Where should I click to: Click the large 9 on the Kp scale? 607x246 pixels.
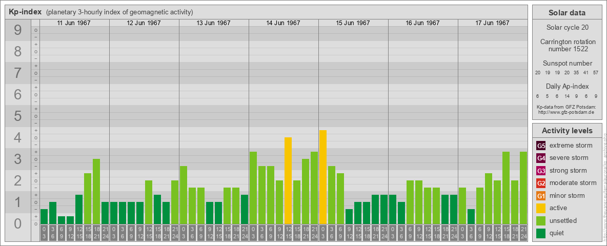pyautogui.click(x=17, y=30)
